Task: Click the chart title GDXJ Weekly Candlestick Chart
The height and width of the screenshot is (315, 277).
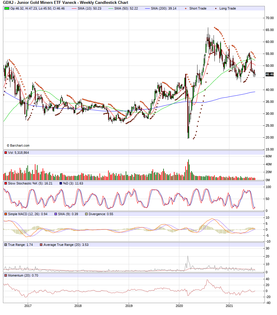Action: (66, 3)
